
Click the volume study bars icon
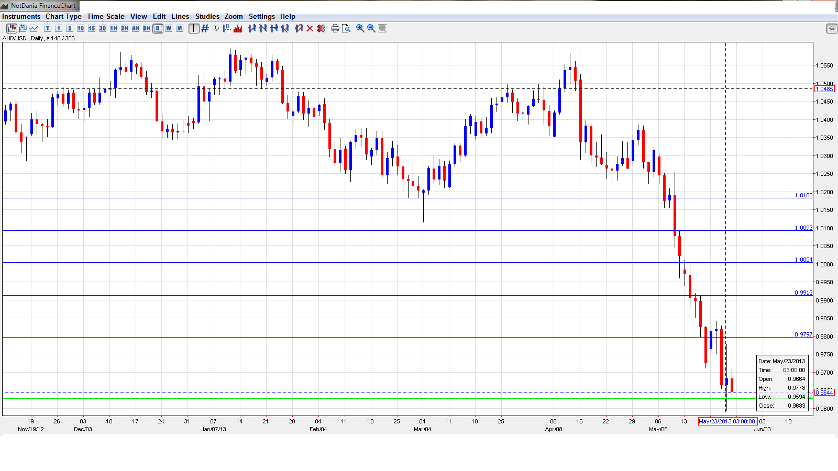point(238,28)
